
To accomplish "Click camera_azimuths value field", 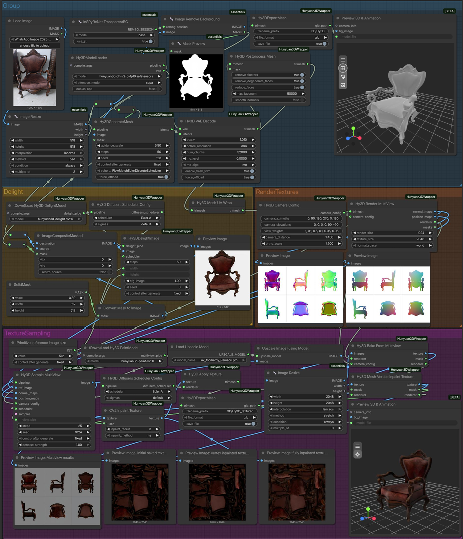I will (301, 218).
